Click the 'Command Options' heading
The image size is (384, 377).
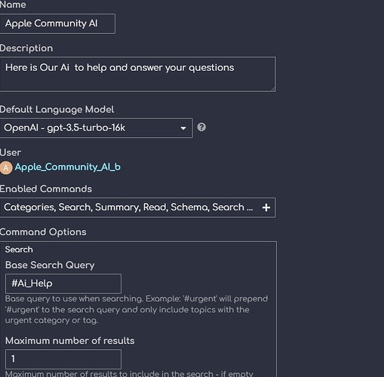[x=43, y=232]
